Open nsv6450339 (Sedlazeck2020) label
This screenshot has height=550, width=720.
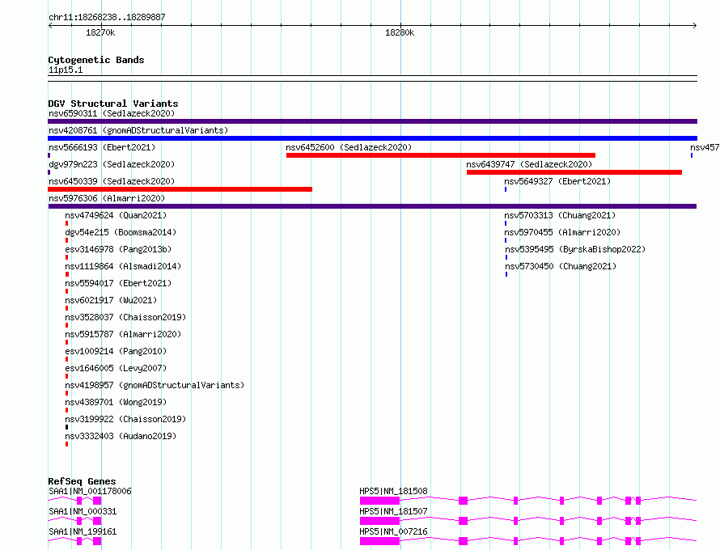pyautogui.click(x=112, y=181)
